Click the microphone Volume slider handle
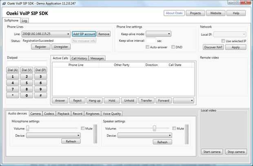The image size is (253, 166). coord(28,128)
